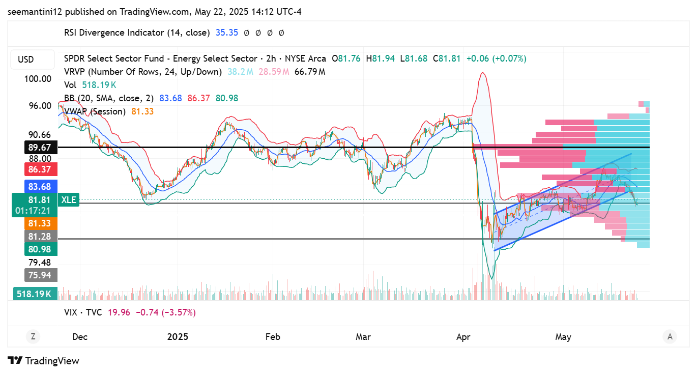
Task: Open the USD currency selector
Action: pos(33,60)
